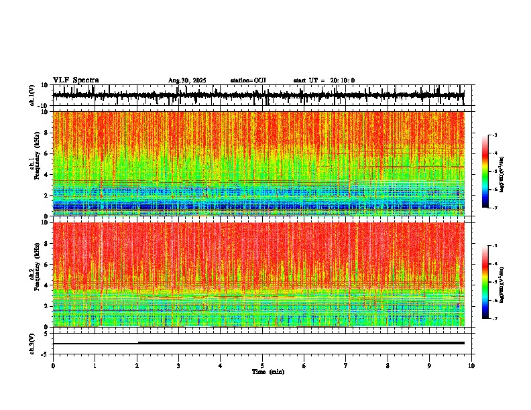Click the "-7" label on ch.1 color bar

point(494,208)
